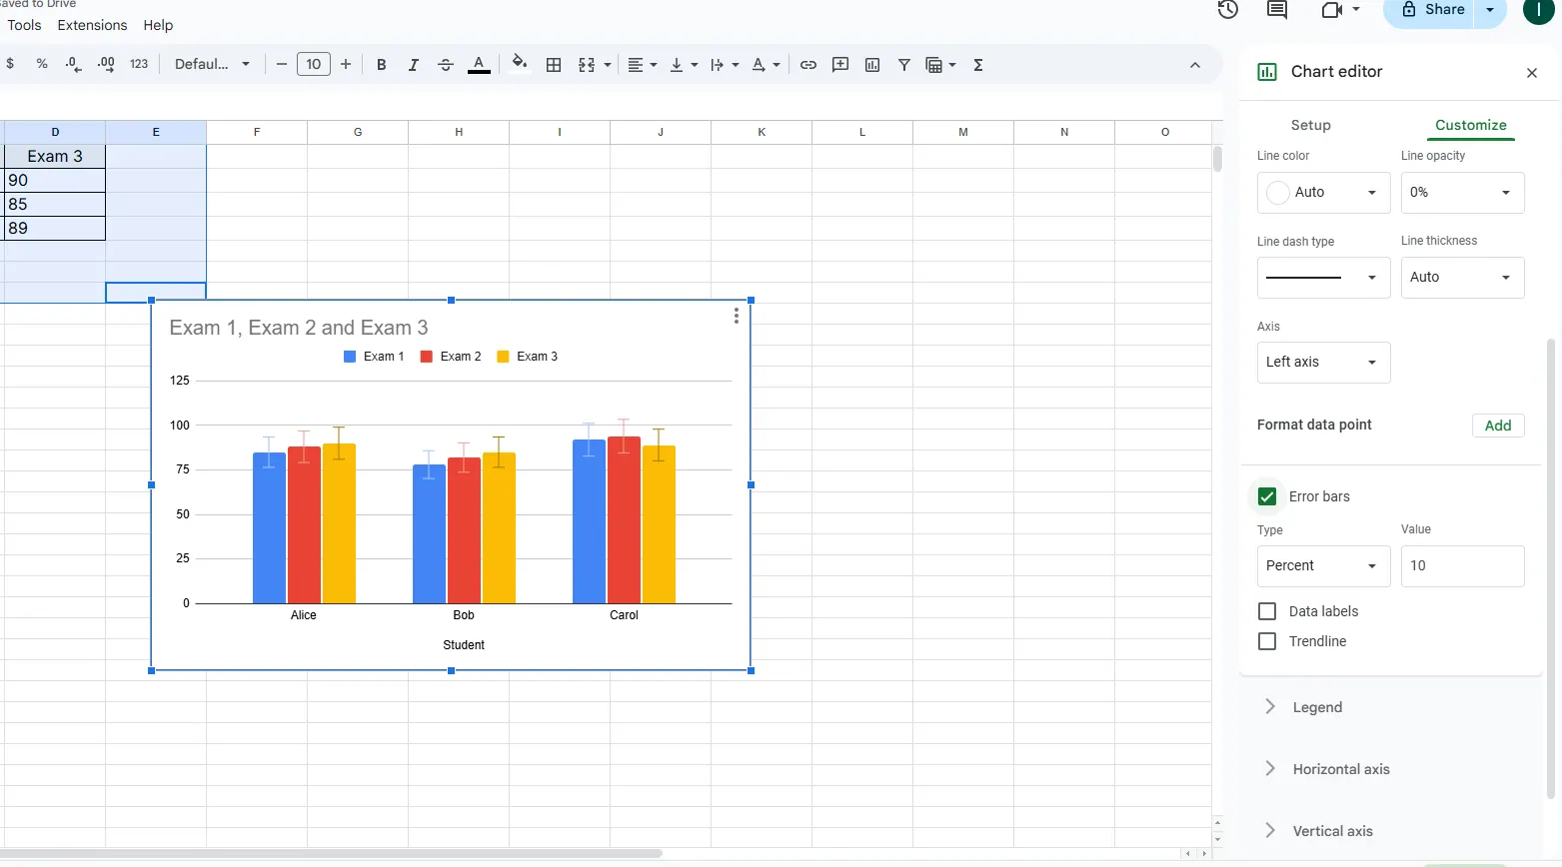Click the create filter icon
This screenshot has width=1562, height=867.
[903, 65]
